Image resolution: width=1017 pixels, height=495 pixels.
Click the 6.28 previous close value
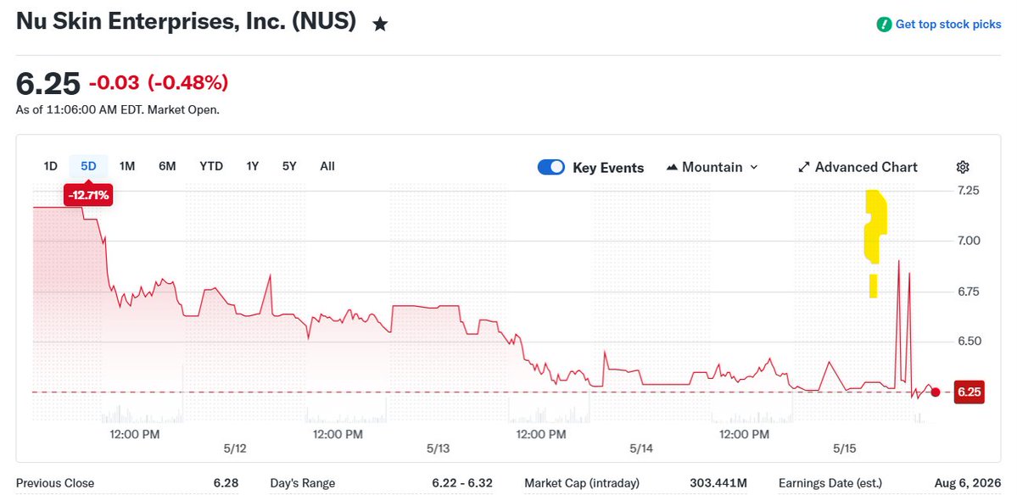tap(226, 483)
